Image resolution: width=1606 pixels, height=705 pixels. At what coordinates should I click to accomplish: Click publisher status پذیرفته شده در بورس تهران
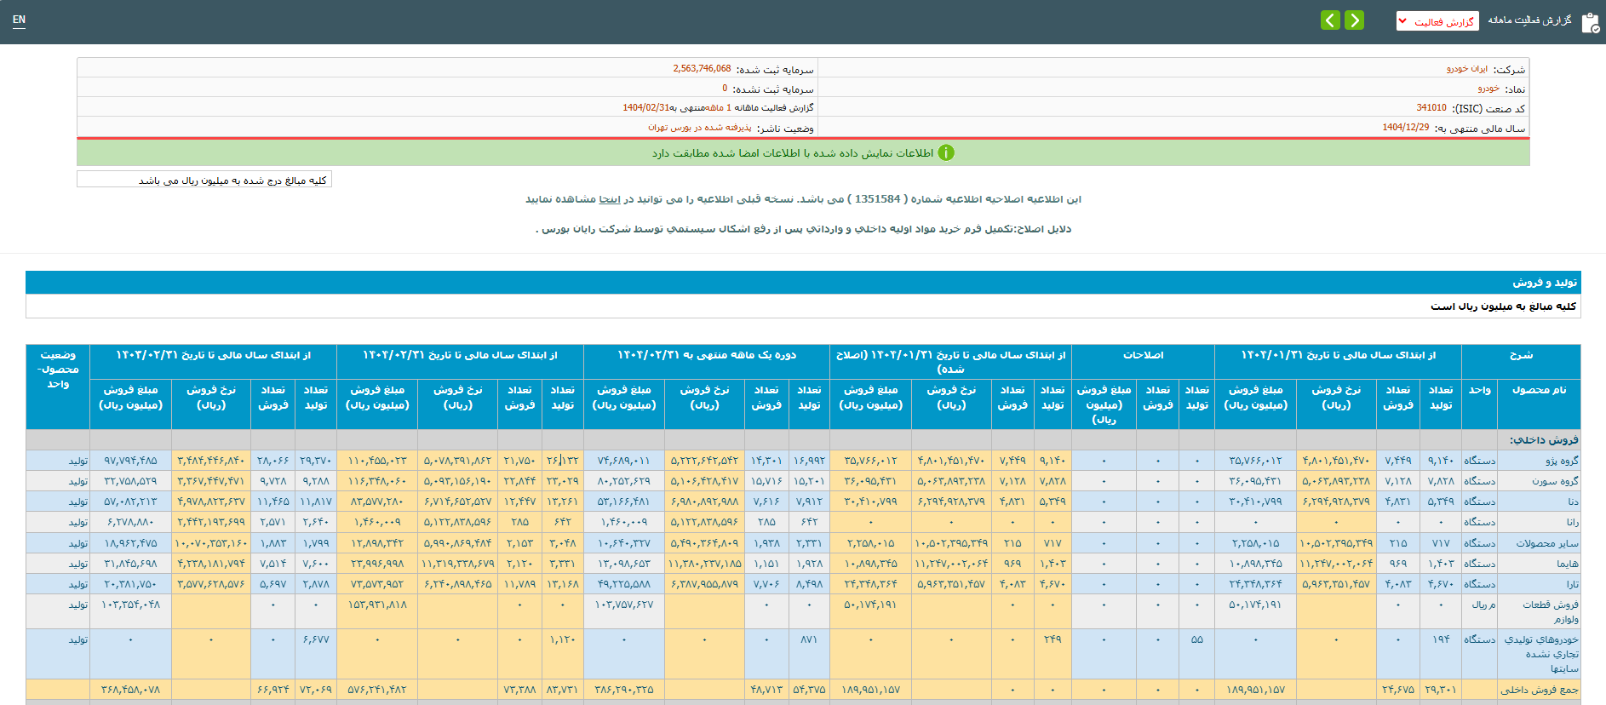[x=699, y=128]
